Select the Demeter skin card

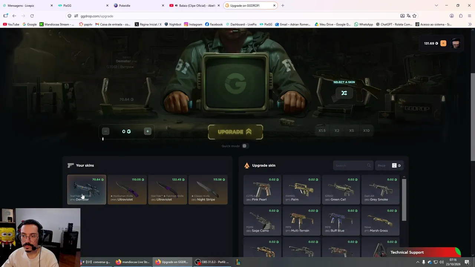86,189
